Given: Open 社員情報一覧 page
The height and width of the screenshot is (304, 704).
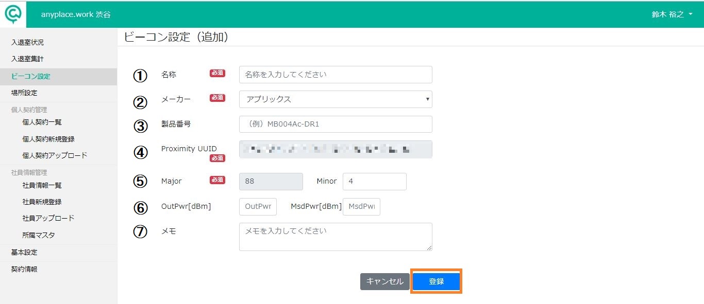Looking at the screenshot, I should click(x=42, y=185).
